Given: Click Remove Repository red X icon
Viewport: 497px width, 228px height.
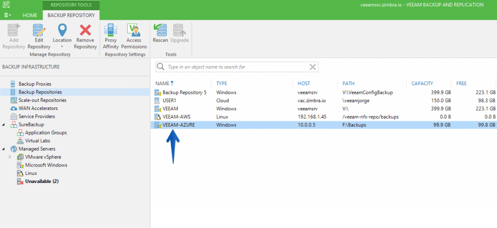Looking at the screenshot, I should pyautogui.click(x=85, y=30).
